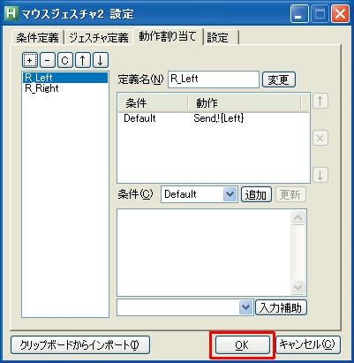The width and height of the screenshot is (354, 363).
Task: Move definition up with list arrow button
Action: [x=83, y=60]
